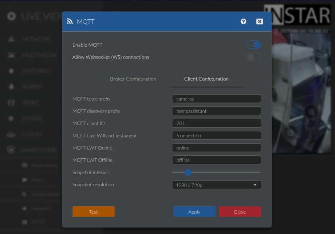Screen dimensions: 335x234
Task: Adjust the Snapshot interval slider
Action: click(x=188, y=172)
